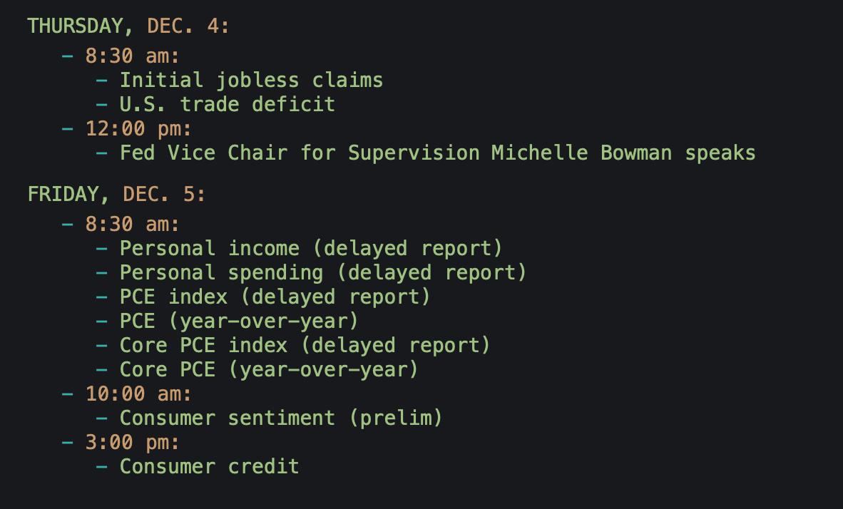This screenshot has height=509, width=843.
Task: Select the Core PCE year-over-year line
Action: 269,370
